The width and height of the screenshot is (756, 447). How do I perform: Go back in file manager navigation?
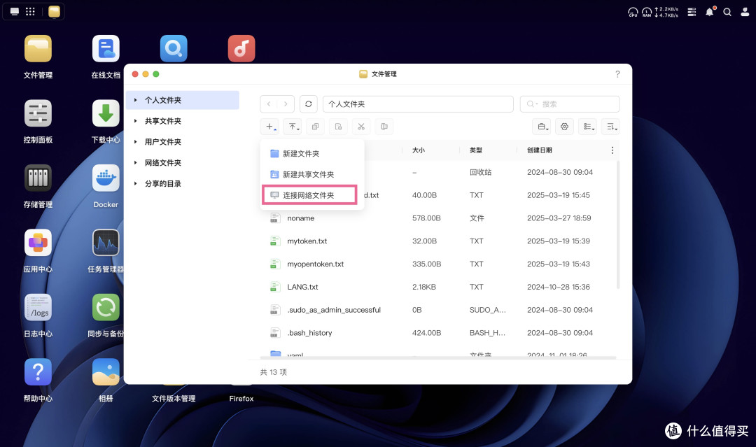269,104
